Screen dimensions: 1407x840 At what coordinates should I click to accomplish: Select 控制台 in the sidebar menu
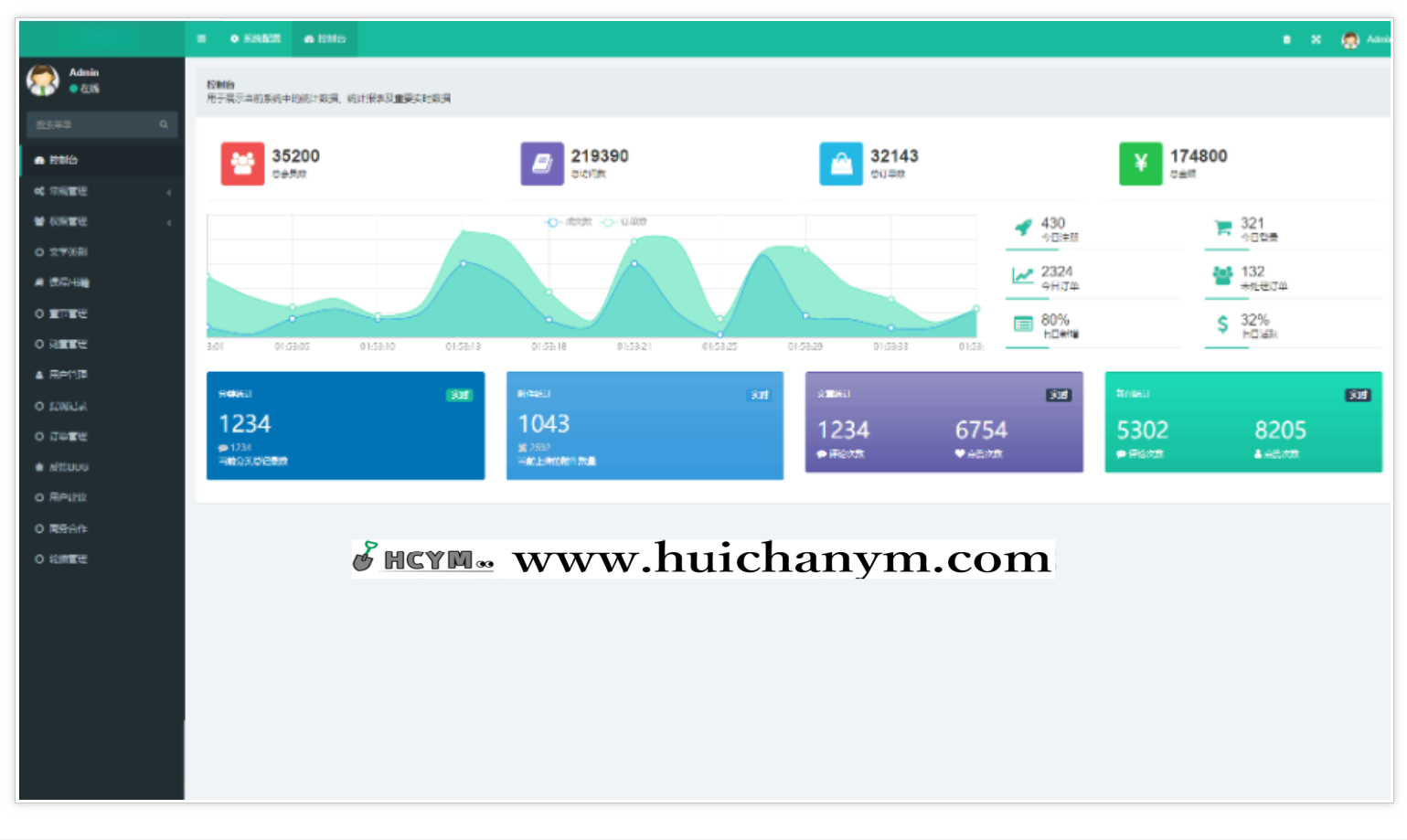[x=64, y=160]
